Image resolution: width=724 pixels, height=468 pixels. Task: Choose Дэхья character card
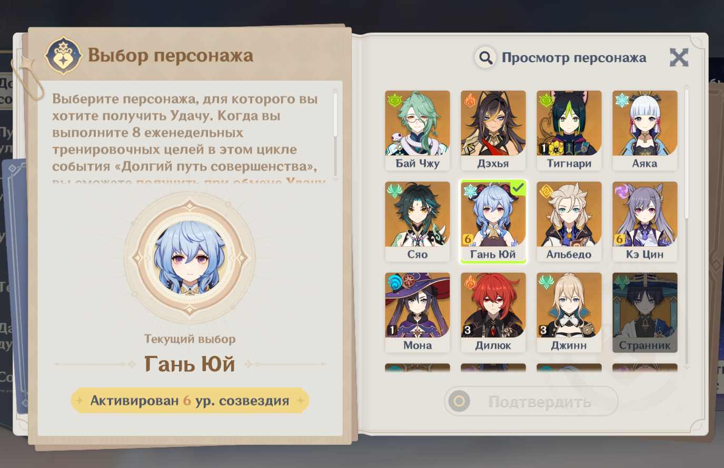[493, 131]
